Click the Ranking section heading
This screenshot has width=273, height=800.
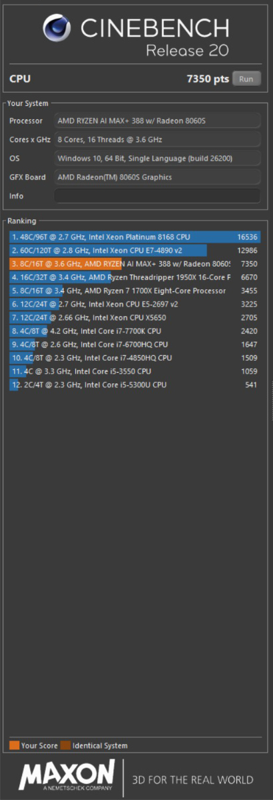click(x=22, y=221)
